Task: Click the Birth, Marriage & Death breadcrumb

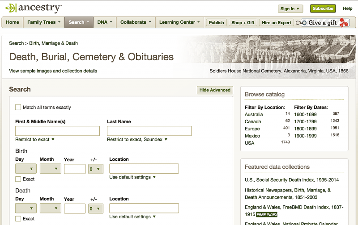Action: coord(53,43)
